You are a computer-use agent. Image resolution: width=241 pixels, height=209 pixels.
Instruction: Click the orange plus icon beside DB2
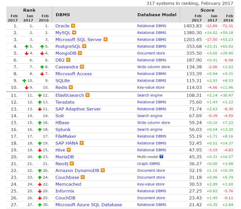[x=68, y=60]
